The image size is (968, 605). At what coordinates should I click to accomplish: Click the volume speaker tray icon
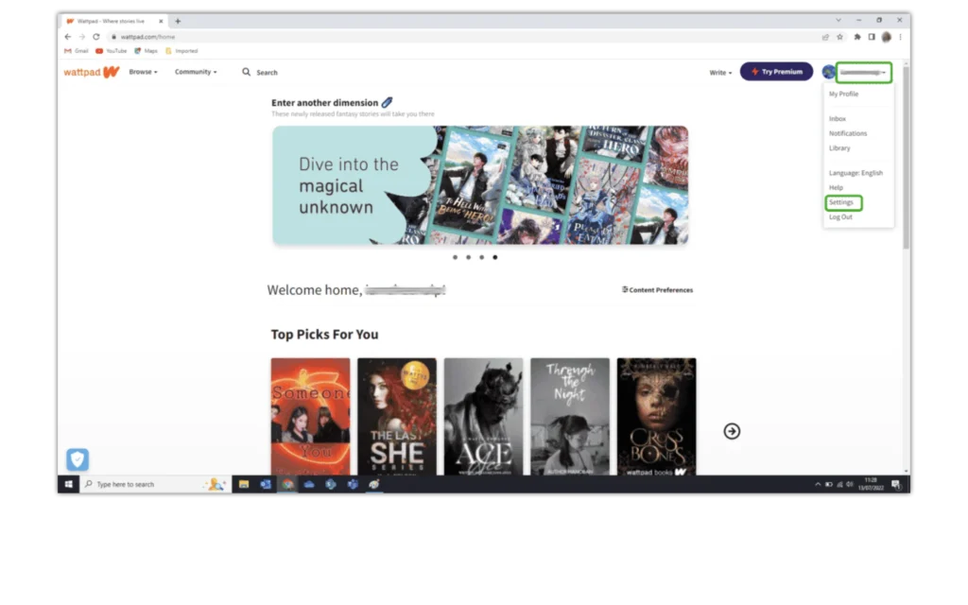[x=850, y=485]
